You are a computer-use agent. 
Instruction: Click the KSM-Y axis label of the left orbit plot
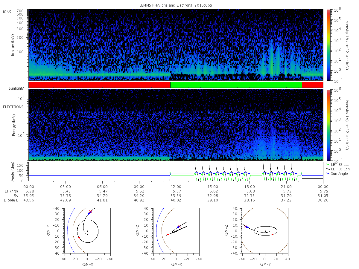(x=49, y=231)
